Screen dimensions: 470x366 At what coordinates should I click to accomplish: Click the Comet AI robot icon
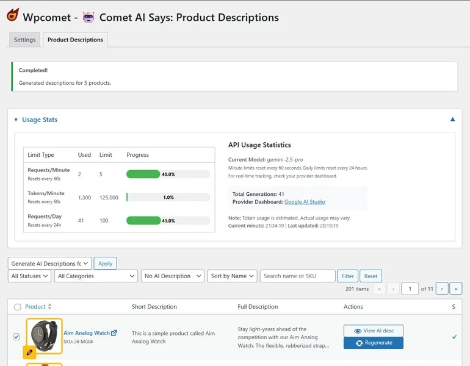pos(89,17)
